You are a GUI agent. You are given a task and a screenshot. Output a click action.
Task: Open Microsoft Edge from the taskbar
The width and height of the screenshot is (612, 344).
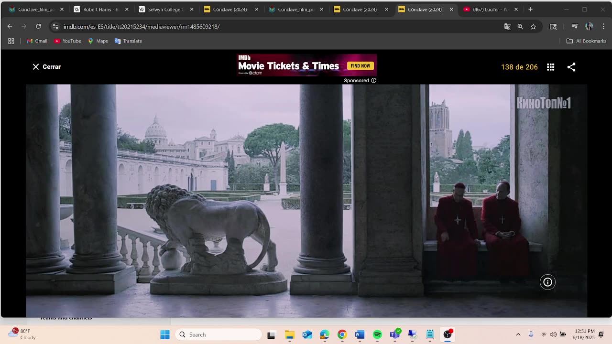[325, 335]
